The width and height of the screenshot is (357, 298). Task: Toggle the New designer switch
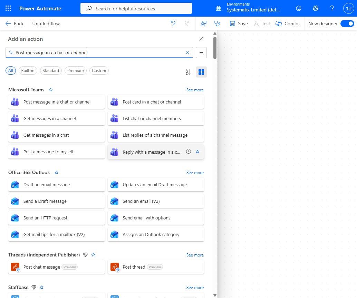(347, 24)
